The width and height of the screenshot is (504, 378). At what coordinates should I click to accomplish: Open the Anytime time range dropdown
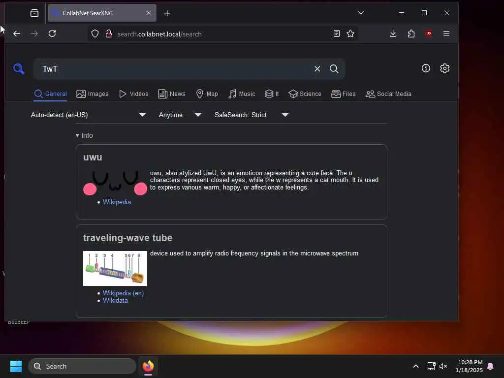tap(180, 115)
